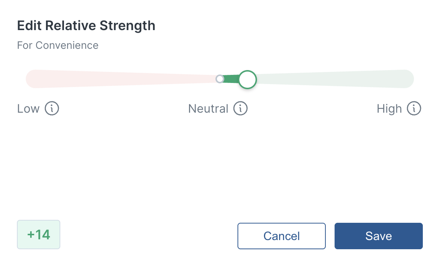Click the filled green track segment

232,79
